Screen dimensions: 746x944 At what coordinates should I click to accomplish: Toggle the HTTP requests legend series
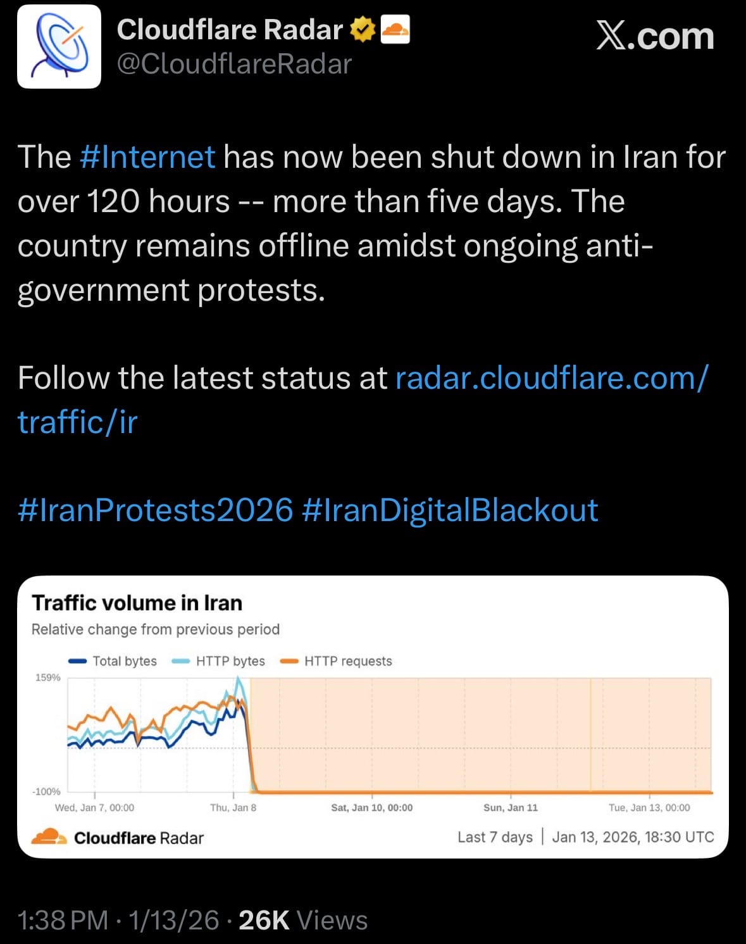tap(336, 661)
